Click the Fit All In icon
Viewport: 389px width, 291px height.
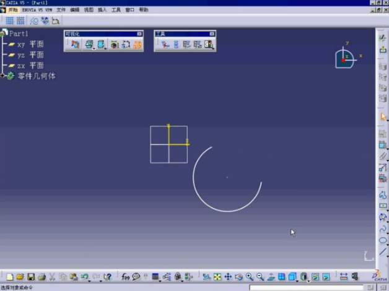pyautogui.click(x=217, y=277)
